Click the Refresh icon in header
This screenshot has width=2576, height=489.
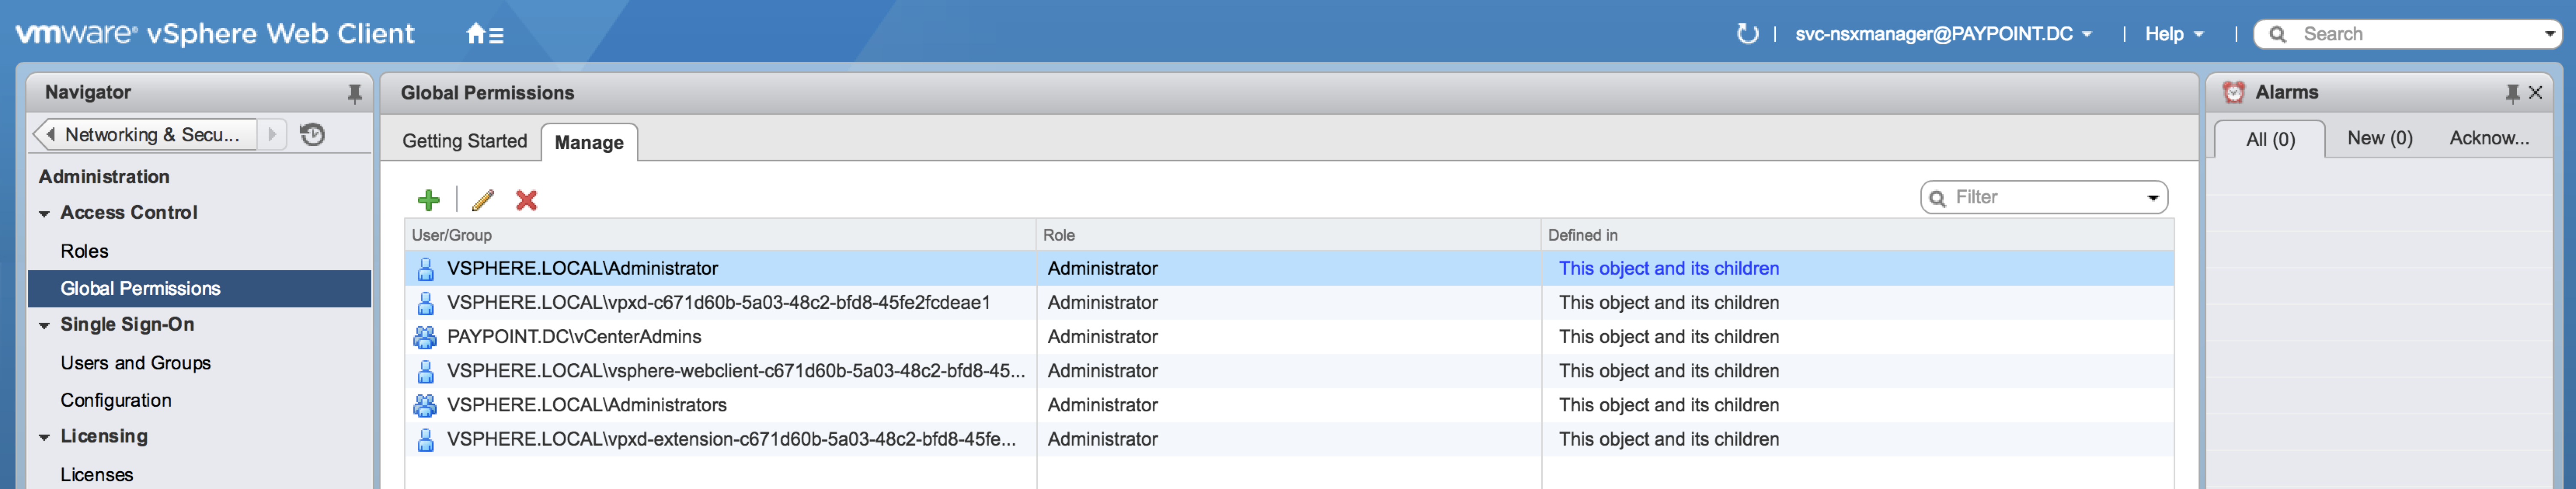click(1747, 34)
